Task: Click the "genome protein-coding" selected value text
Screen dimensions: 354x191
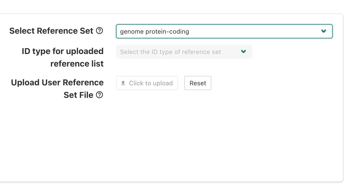Action: coord(154,32)
